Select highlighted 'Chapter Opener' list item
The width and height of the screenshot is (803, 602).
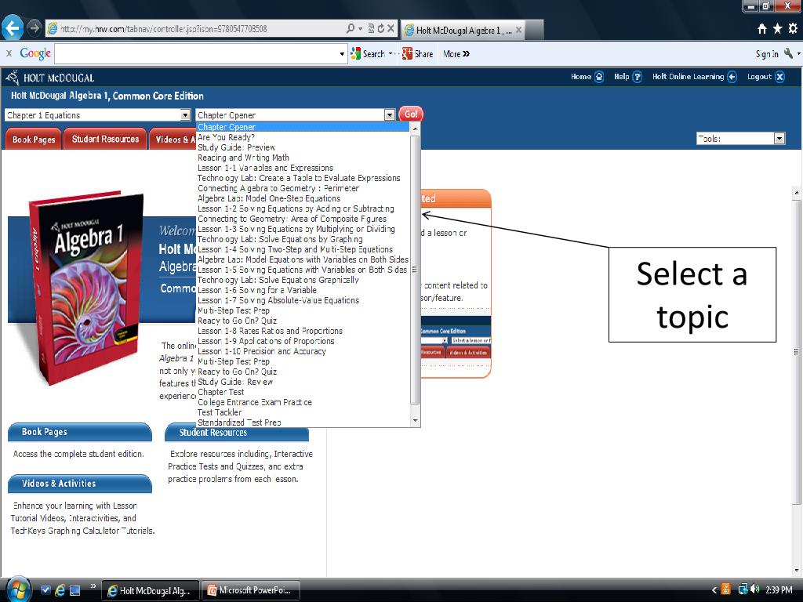303,127
